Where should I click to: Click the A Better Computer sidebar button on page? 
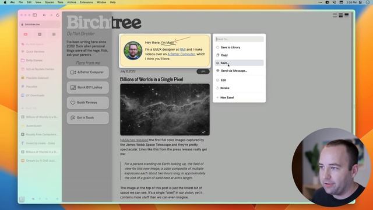[88, 72]
